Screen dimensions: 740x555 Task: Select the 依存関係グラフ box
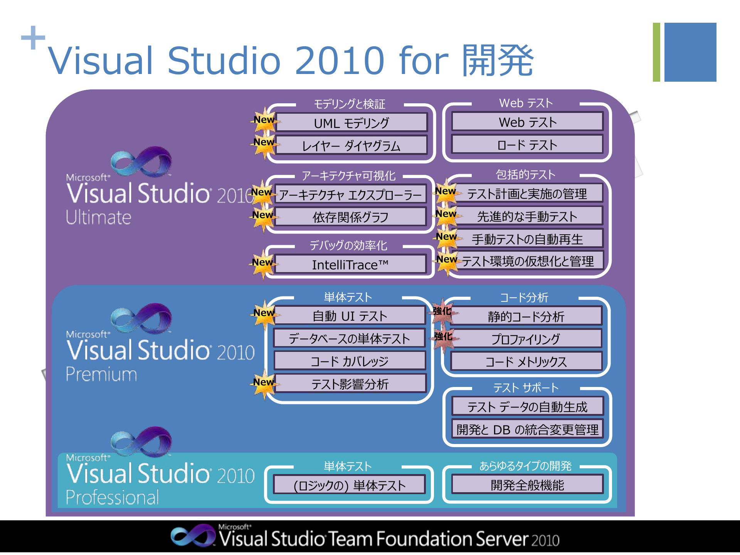[x=351, y=217]
